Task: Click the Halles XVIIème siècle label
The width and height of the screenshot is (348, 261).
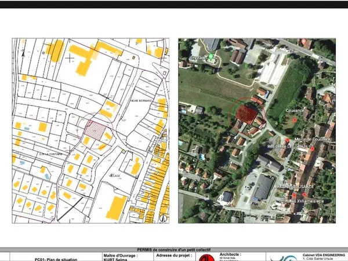Action: 304,201
